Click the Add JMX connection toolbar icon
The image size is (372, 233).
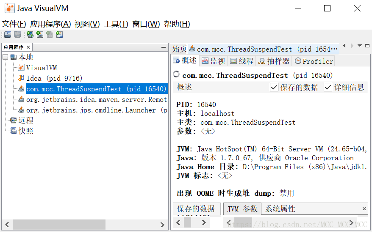[x=40, y=35]
